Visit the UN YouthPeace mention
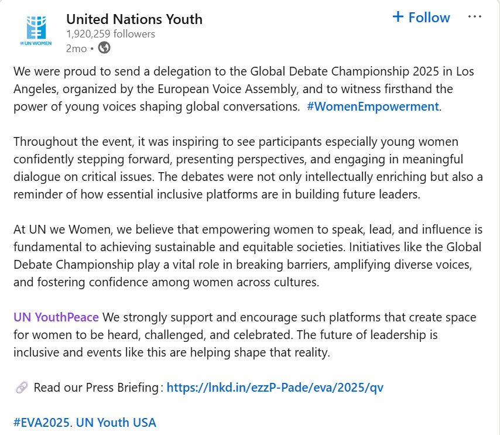The image size is (500, 435). click(x=56, y=317)
